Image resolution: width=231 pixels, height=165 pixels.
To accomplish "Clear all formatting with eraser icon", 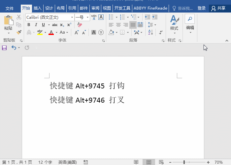I will click(80, 25).
